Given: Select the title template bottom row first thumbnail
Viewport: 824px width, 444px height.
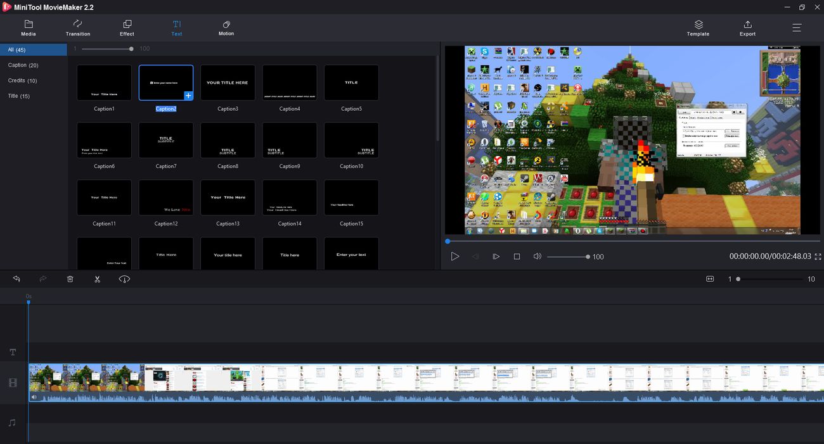Looking at the screenshot, I should 104,253.
